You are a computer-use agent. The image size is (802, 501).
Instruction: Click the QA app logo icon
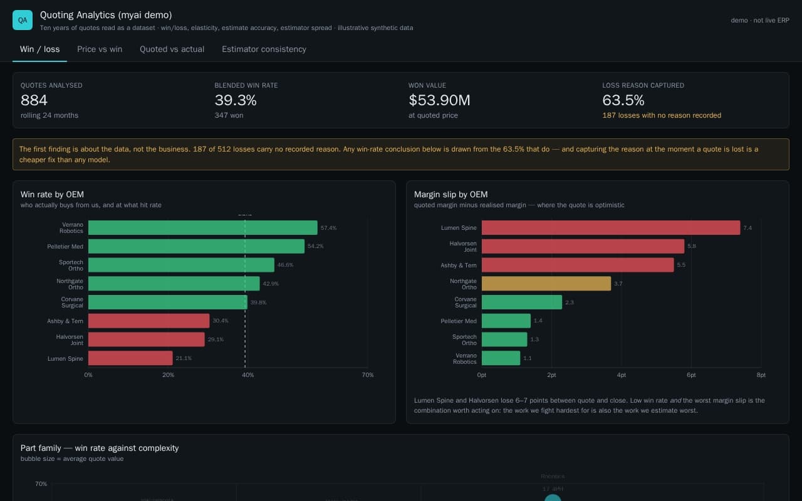coord(23,20)
